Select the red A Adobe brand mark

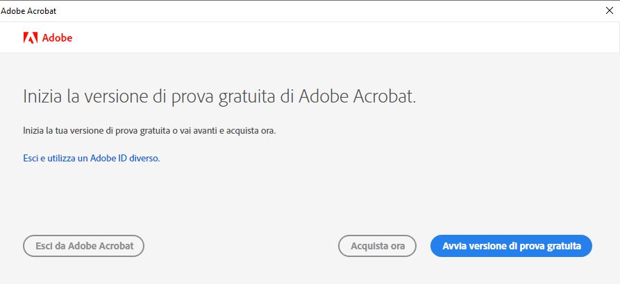[31, 38]
